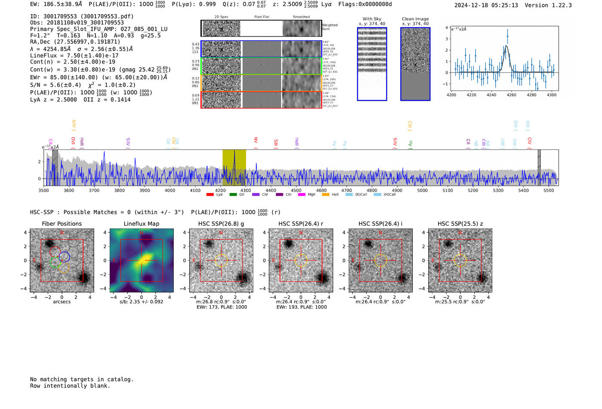
Task: Click the (K)CaII light blue legend swatch
Action: (x=349, y=195)
